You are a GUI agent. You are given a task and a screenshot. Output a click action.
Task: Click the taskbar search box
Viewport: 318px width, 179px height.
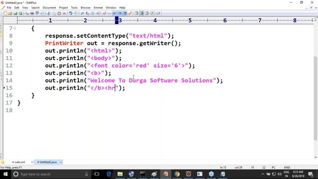(x=51, y=174)
